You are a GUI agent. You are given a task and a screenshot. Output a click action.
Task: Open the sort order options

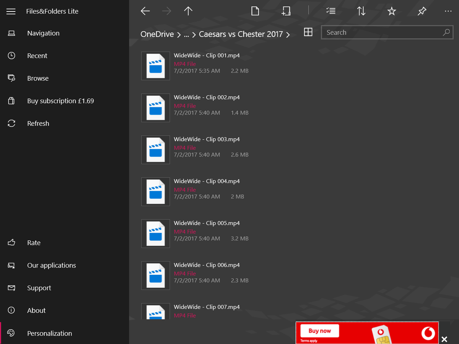[x=361, y=11]
